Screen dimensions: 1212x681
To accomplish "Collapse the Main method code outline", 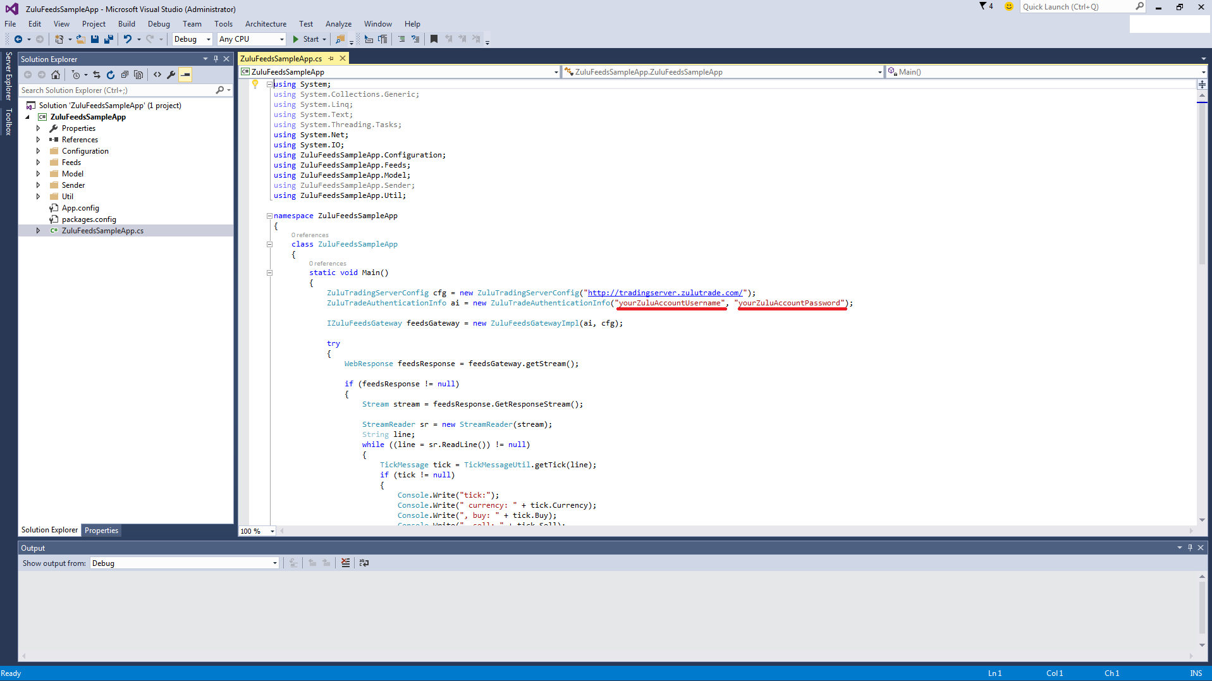I will (269, 273).
